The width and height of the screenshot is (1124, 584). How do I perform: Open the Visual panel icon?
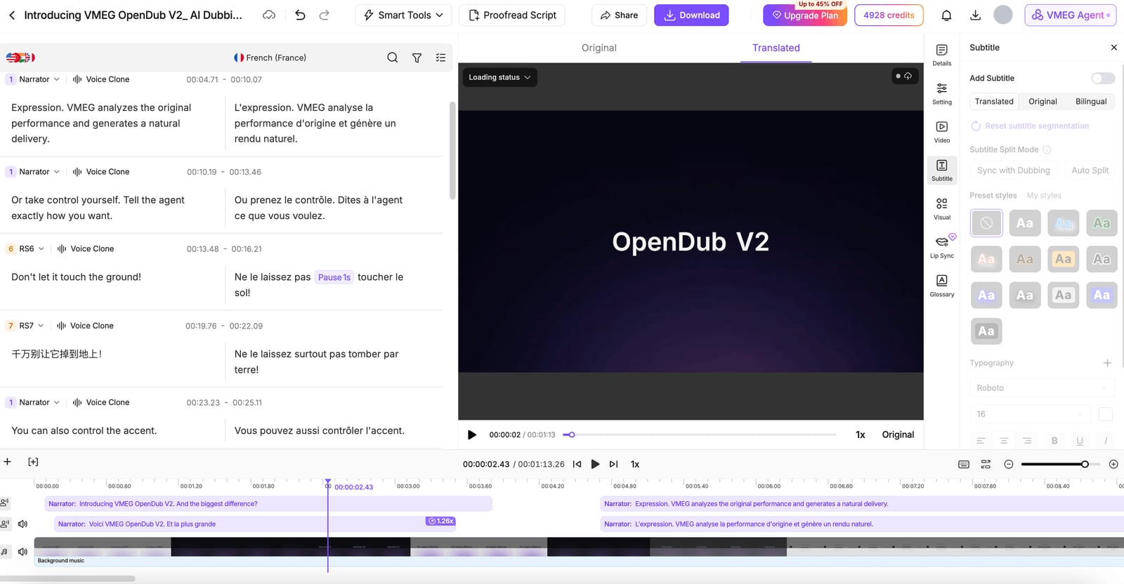tap(942, 208)
